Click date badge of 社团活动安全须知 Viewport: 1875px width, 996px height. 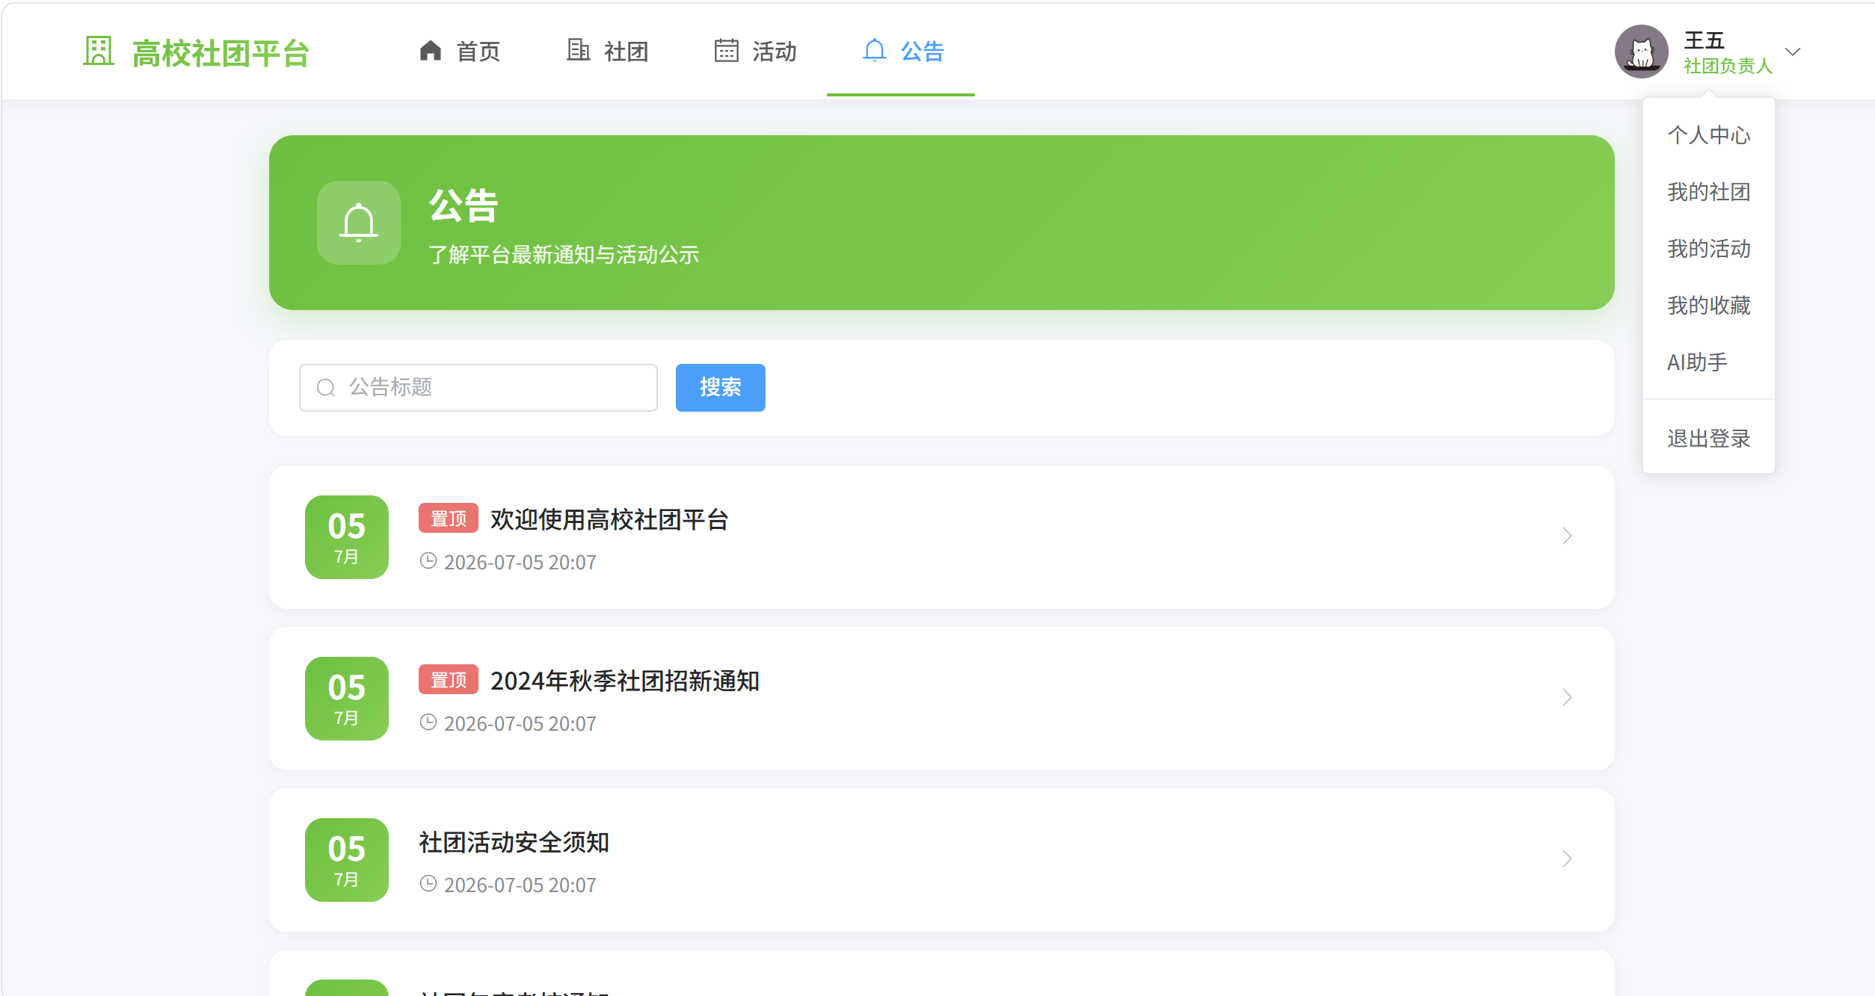click(347, 860)
